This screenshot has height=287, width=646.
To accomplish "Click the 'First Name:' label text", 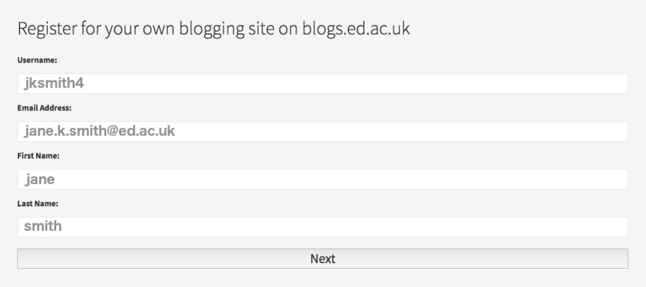I will pos(38,156).
